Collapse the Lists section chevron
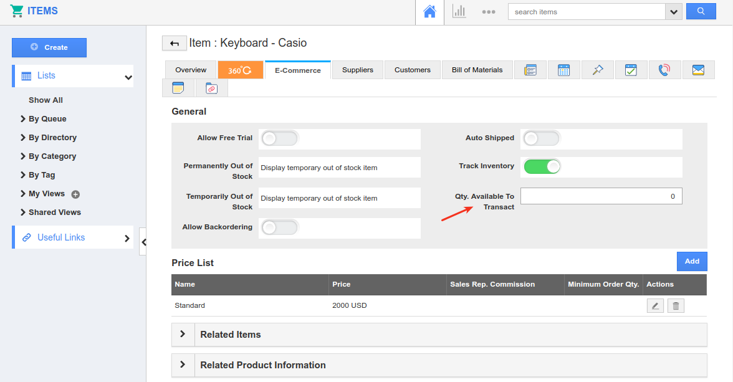This screenshot has height=382, width=733. click(128, 77)
